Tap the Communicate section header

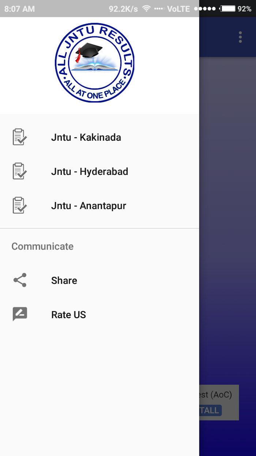point(42,246)
